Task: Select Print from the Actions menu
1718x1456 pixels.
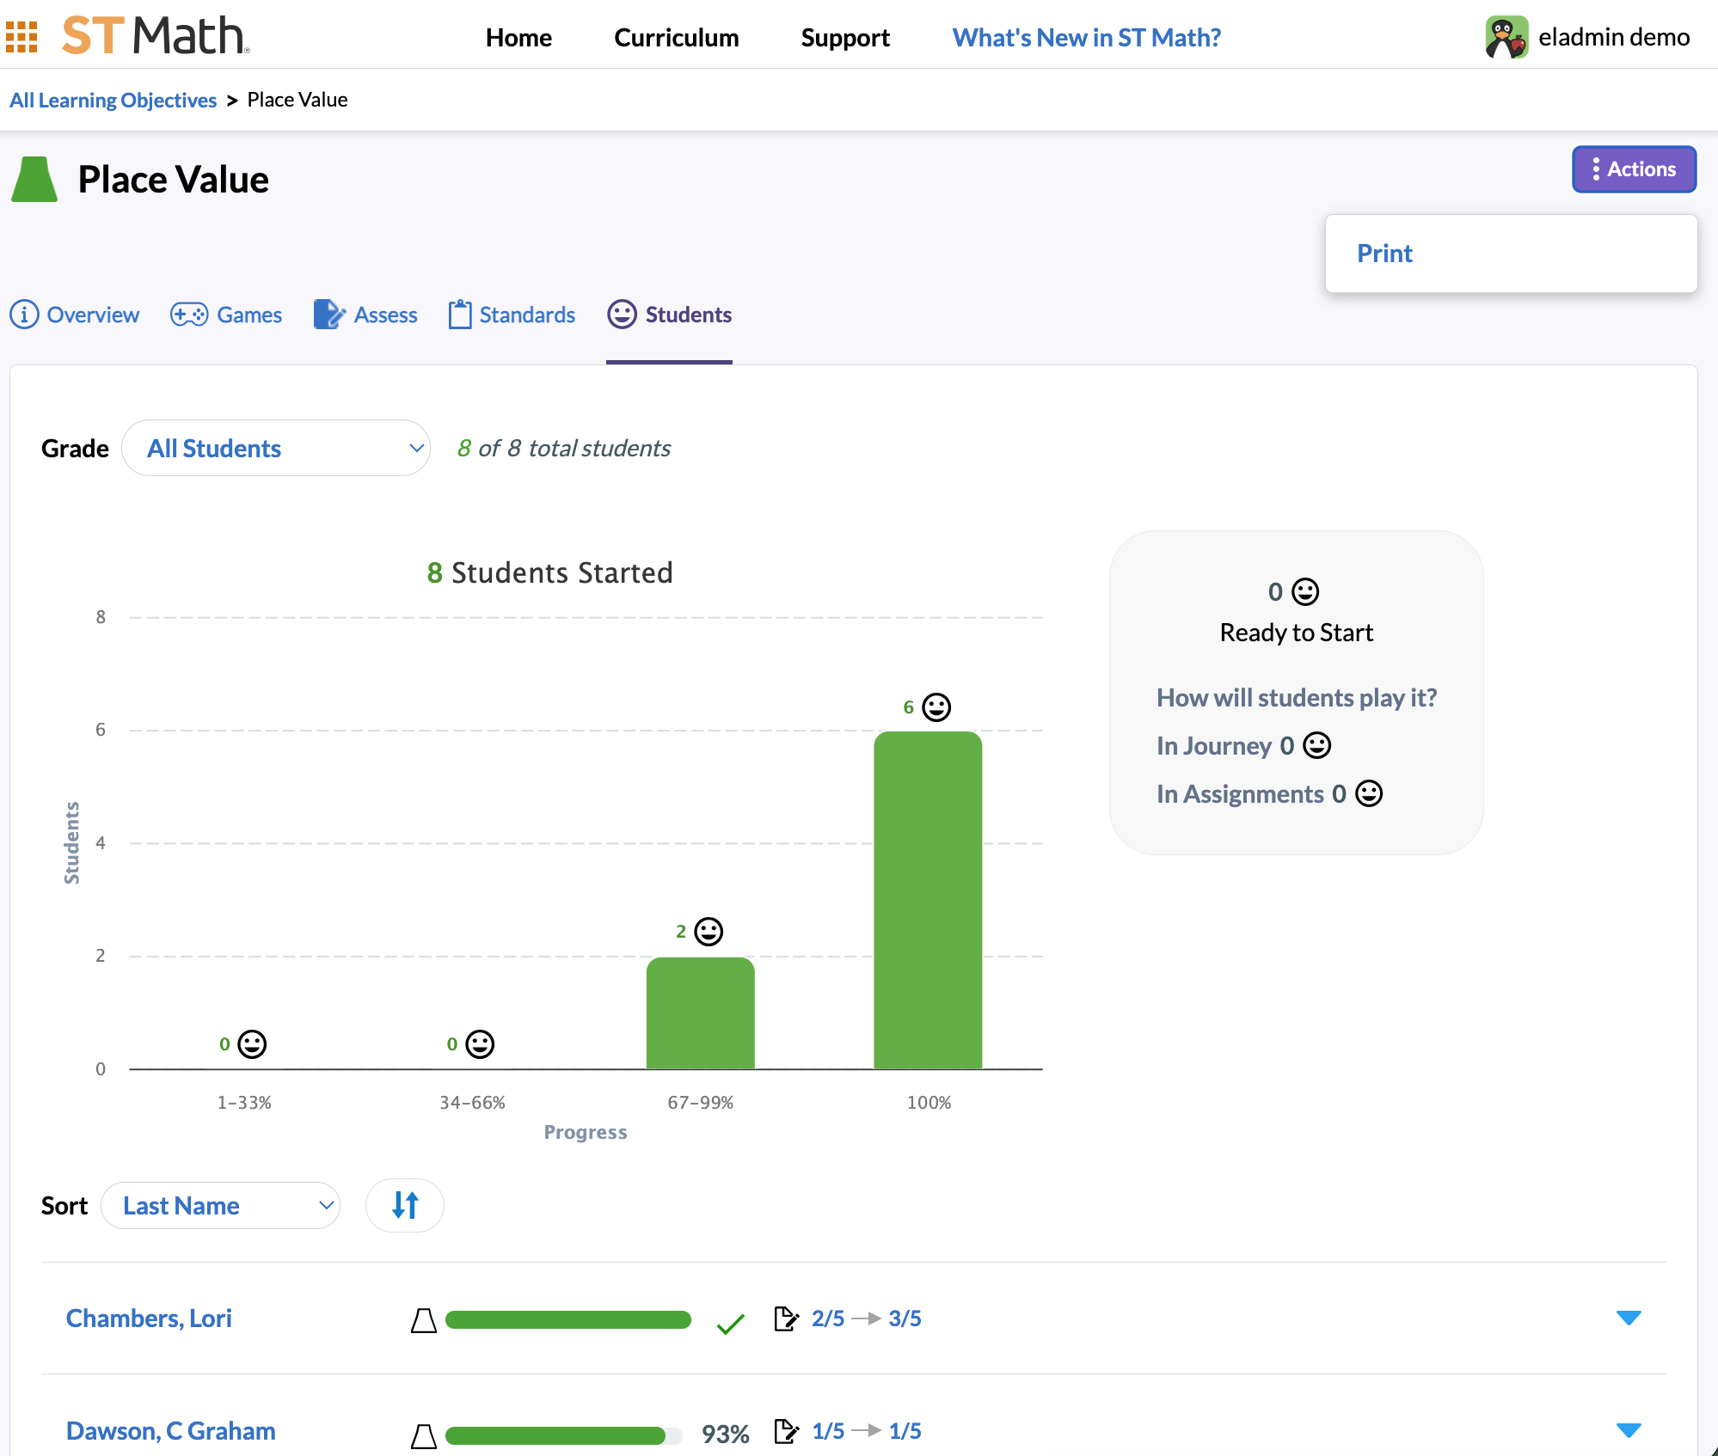Action: (1384, 254)
